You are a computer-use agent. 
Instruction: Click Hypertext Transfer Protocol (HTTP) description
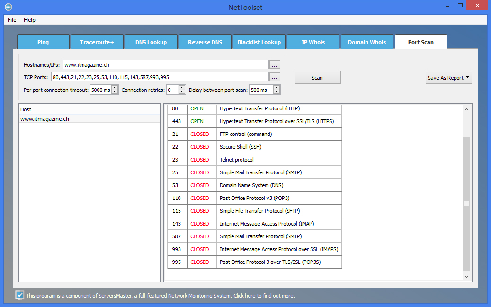(260, 108)
